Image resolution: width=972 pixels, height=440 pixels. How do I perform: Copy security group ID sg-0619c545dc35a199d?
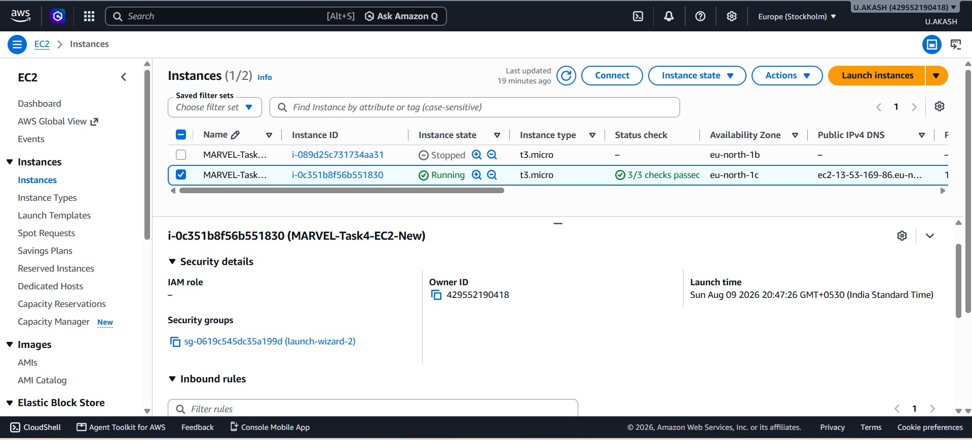click(x=175, y=342)
